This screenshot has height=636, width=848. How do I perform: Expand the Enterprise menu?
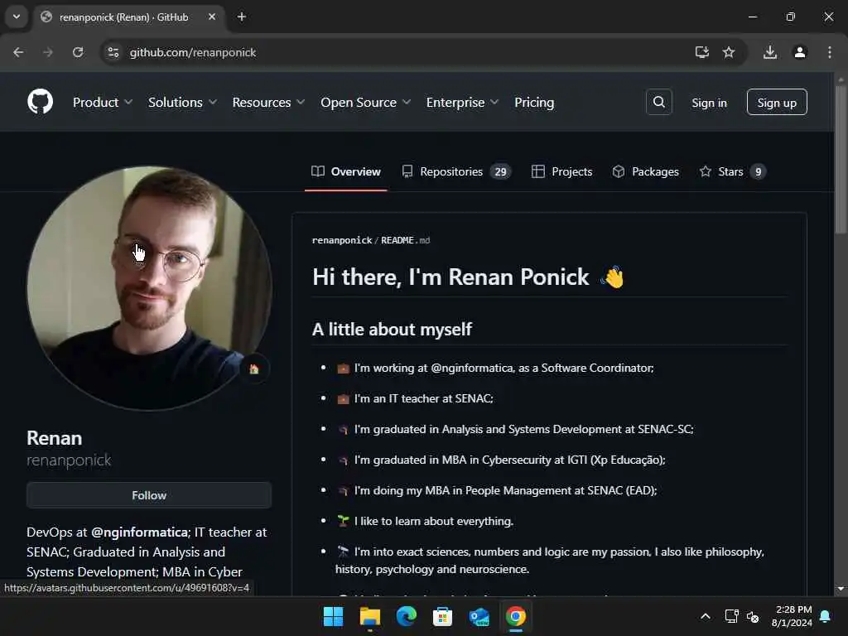click(x=462, y=102)
